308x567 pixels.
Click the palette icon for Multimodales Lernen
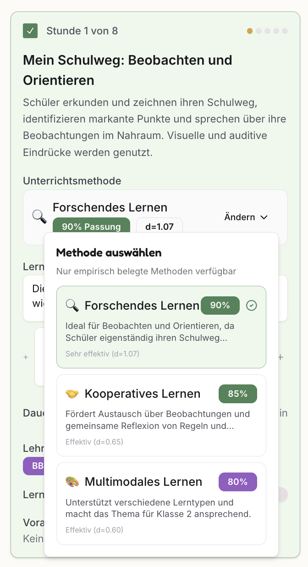(x=72, y=482)
